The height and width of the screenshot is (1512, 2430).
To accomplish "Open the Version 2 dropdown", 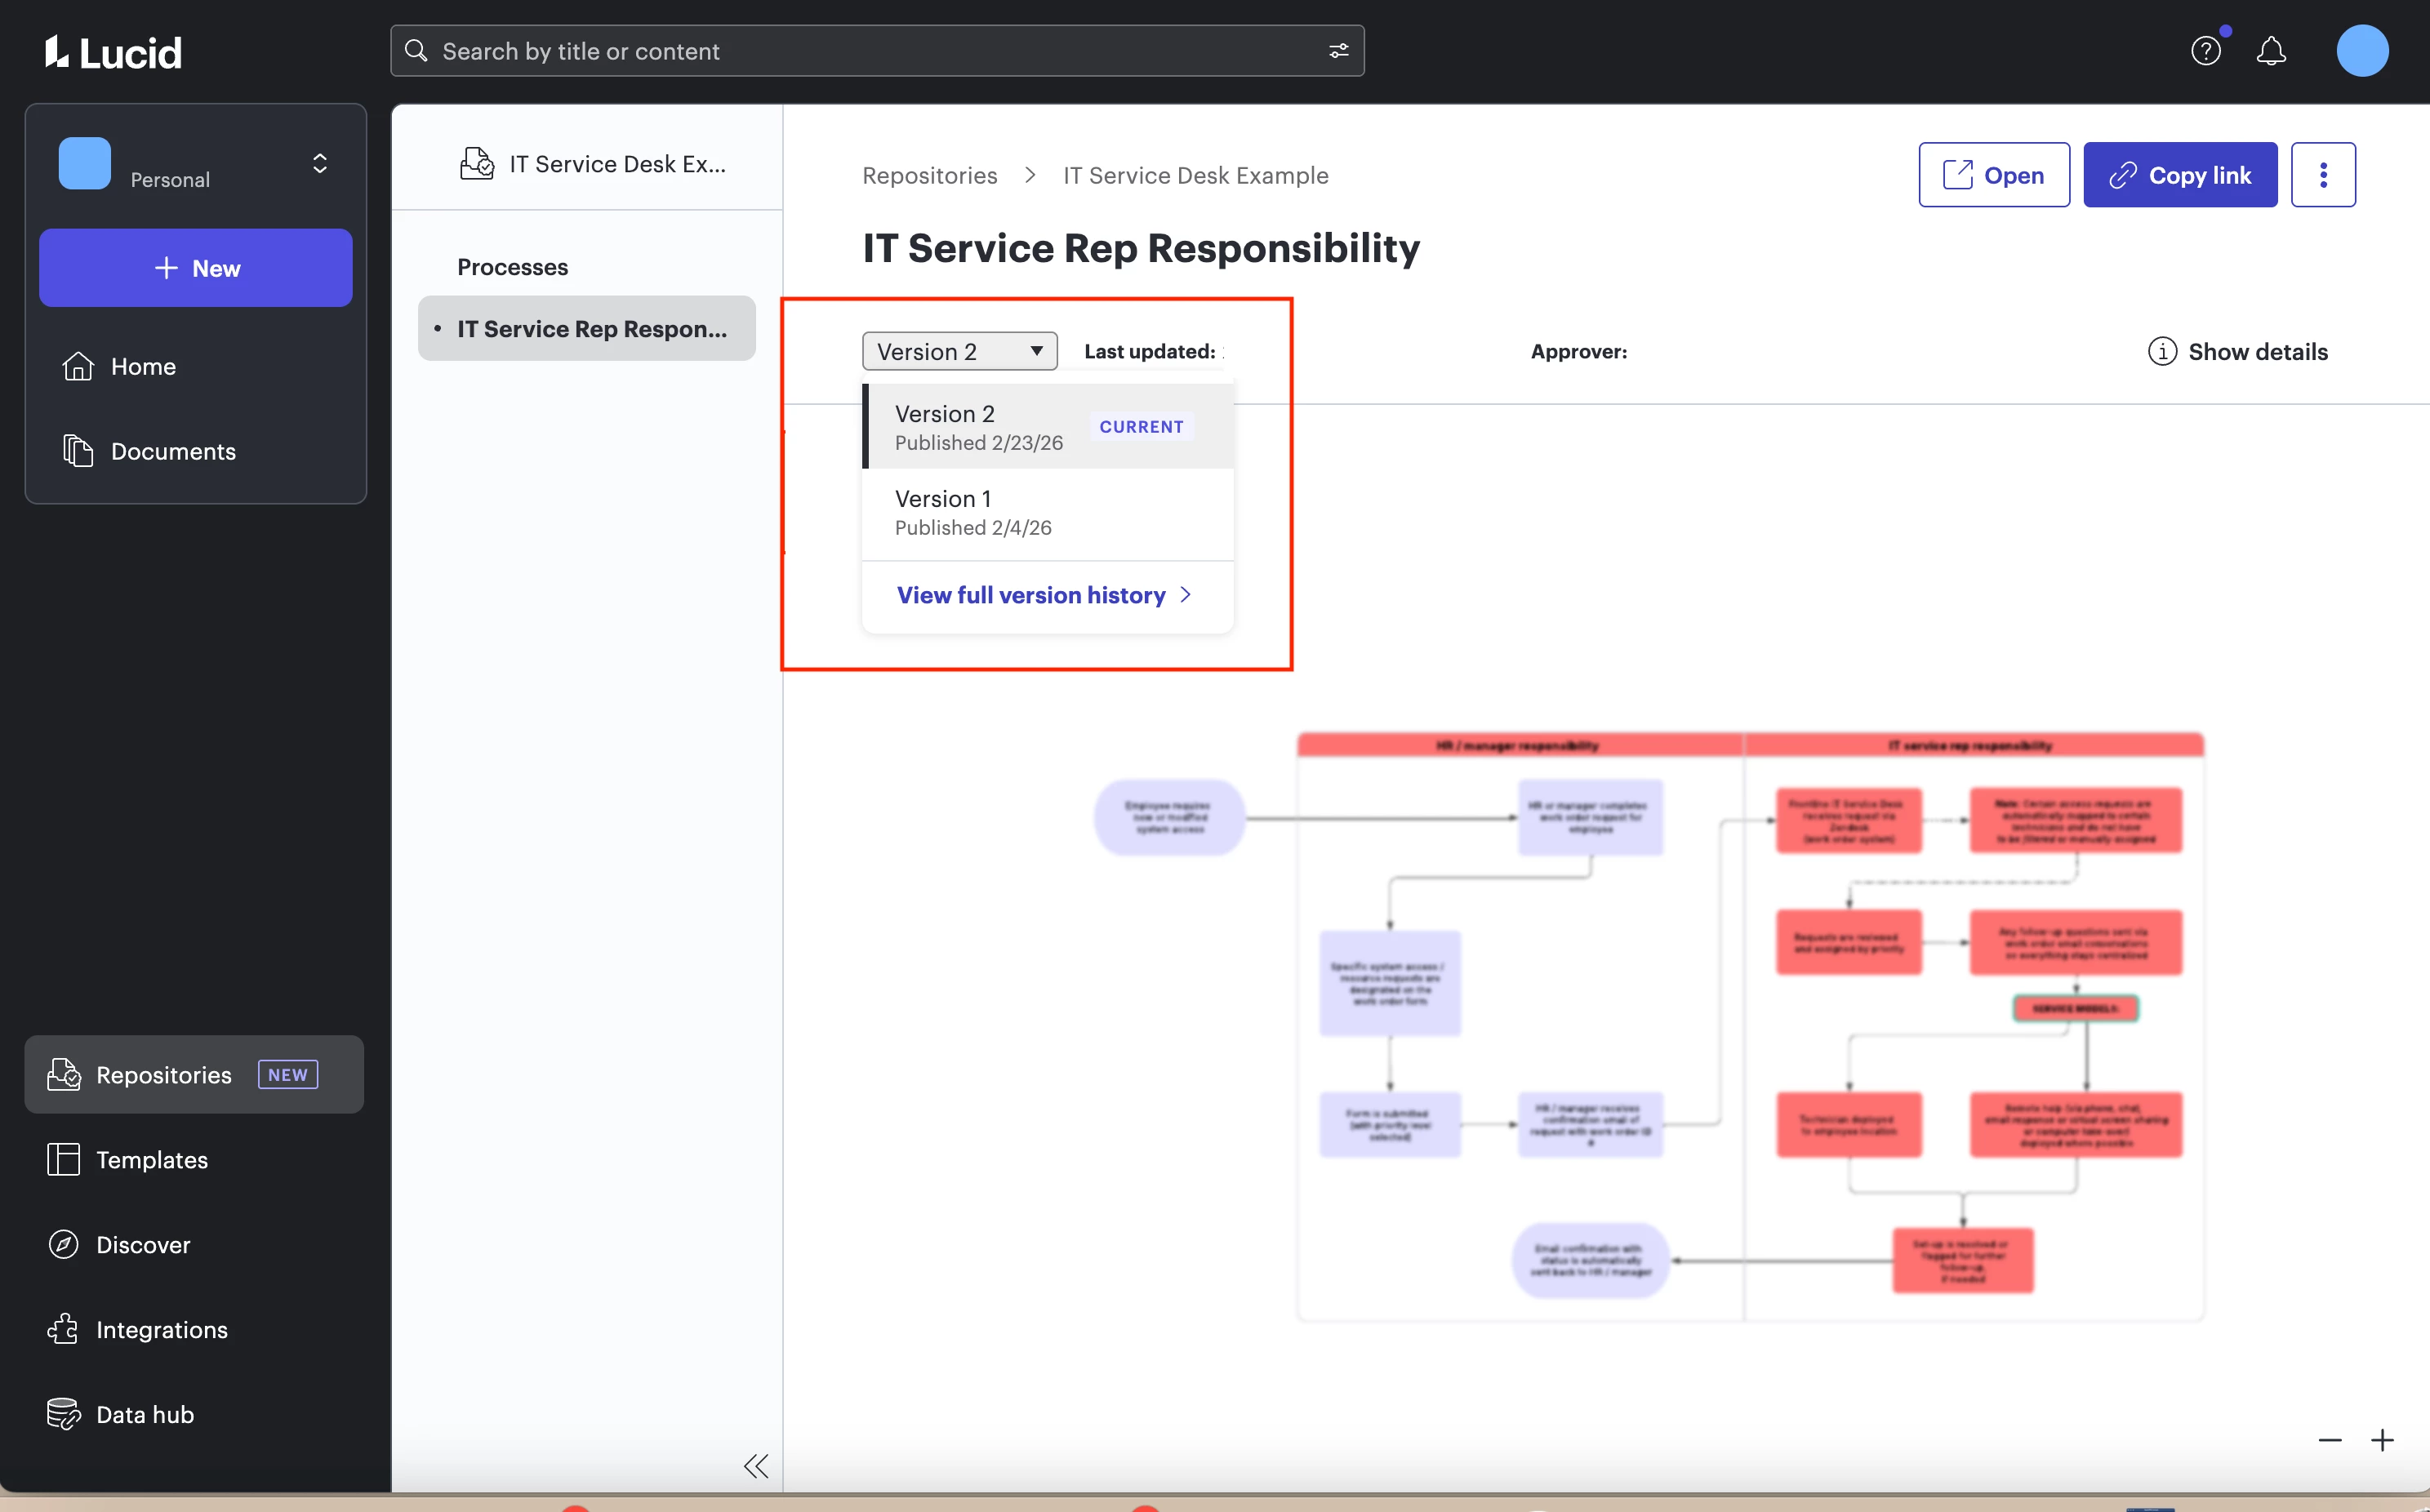I will 959,352.
